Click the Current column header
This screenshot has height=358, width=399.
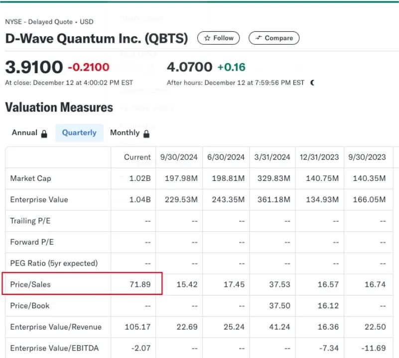tap(137, 157)
